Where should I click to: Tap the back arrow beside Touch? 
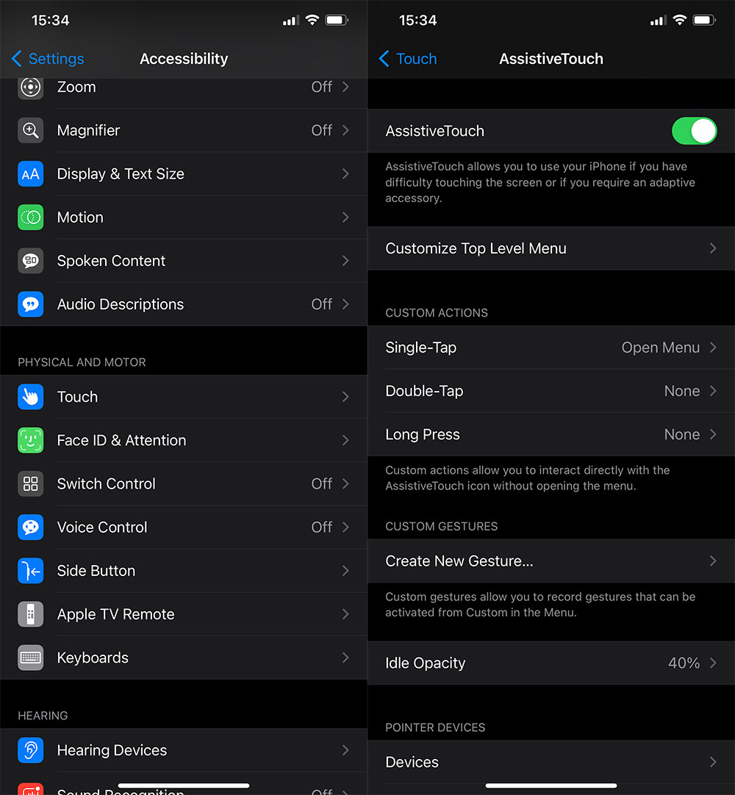384,59
